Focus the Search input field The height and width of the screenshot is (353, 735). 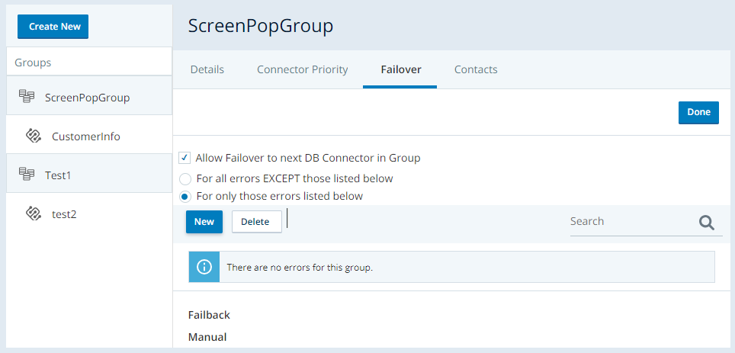click(629, 221)
